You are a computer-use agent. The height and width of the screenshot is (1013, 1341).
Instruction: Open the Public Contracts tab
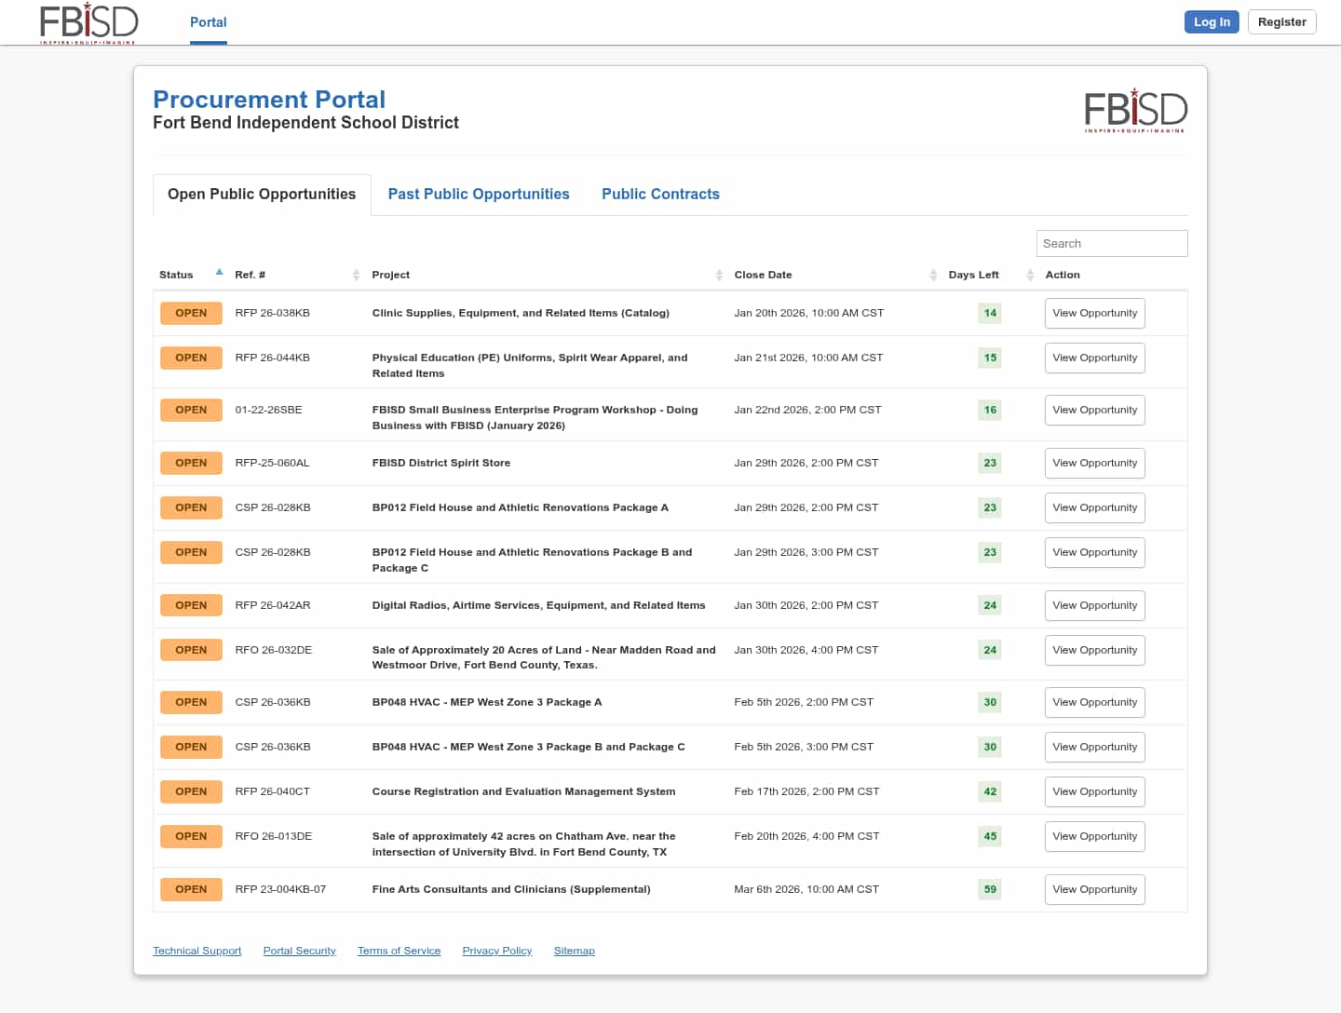660,194
